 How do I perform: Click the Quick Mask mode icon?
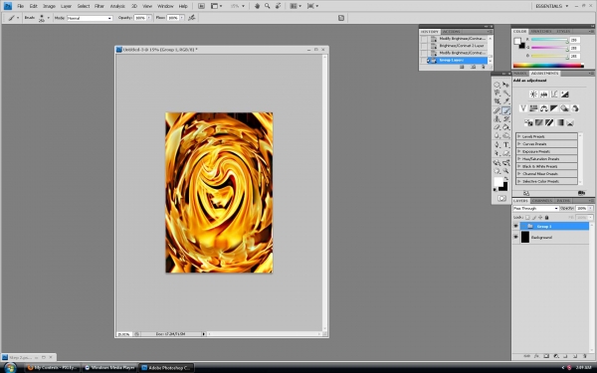501,198
